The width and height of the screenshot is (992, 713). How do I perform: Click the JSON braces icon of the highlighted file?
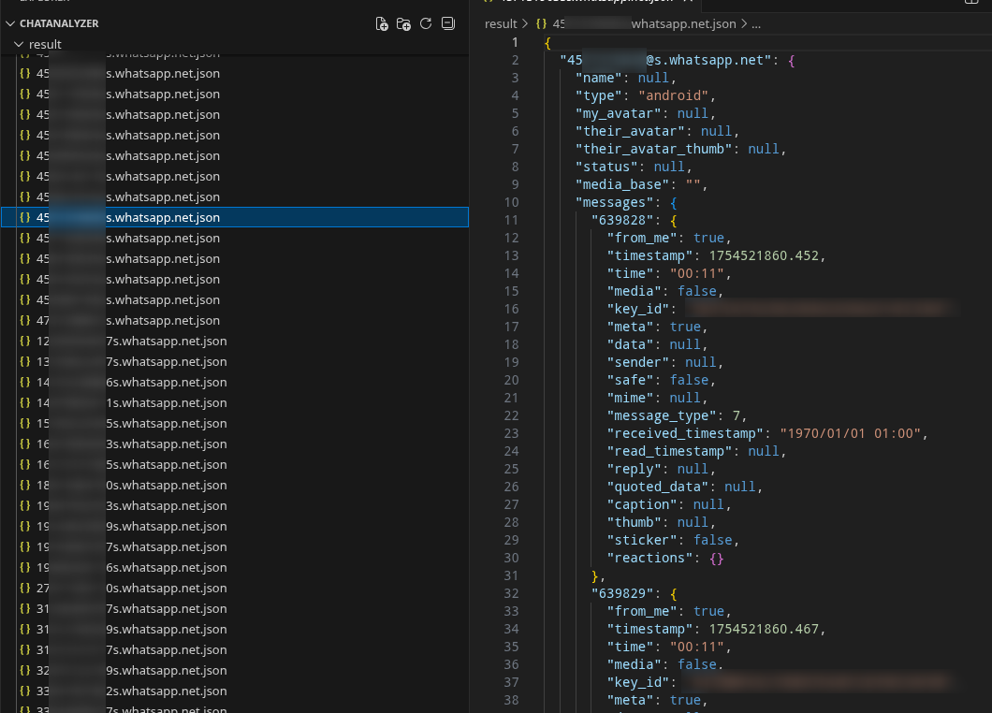[x=25, y=218]
